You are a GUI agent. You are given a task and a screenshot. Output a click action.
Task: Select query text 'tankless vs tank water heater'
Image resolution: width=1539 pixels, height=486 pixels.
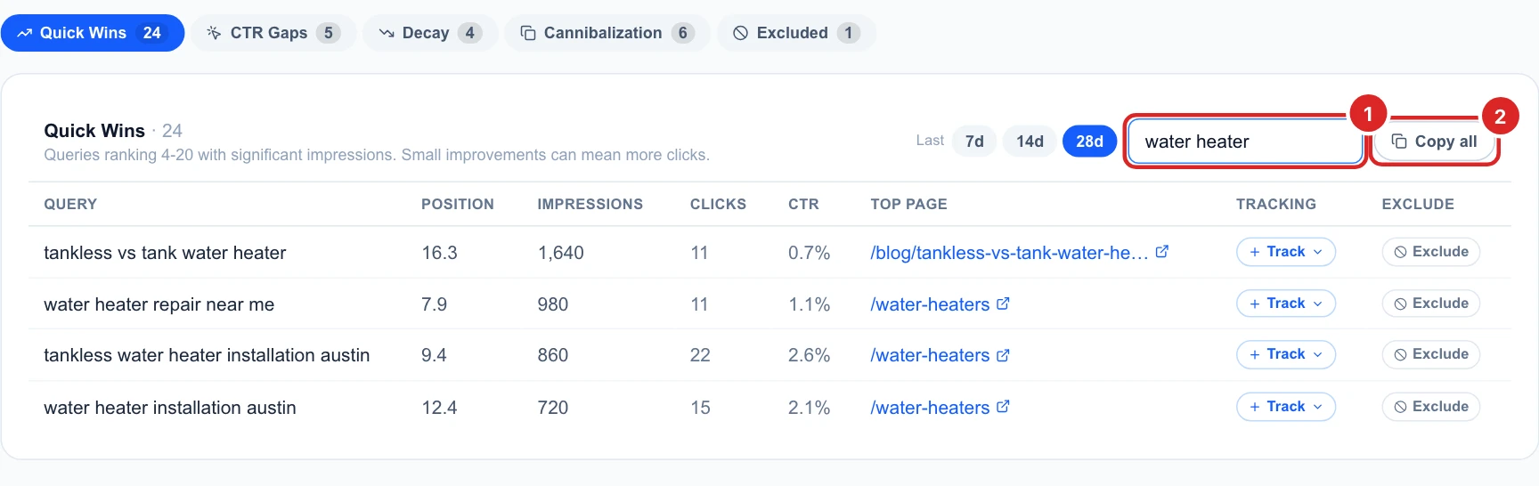165,253
